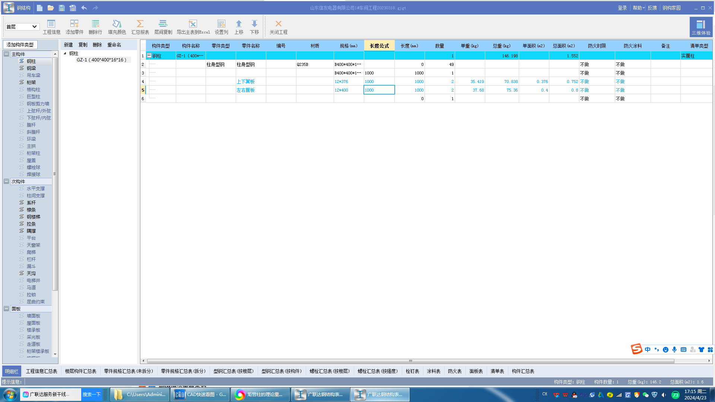Click the 登录 link
This screenshot has width=715, height=402.
pyautogui.click(x=622, y=8)
